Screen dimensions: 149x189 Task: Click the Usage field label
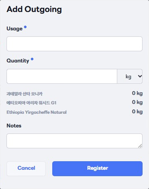(x=15, y=29)
